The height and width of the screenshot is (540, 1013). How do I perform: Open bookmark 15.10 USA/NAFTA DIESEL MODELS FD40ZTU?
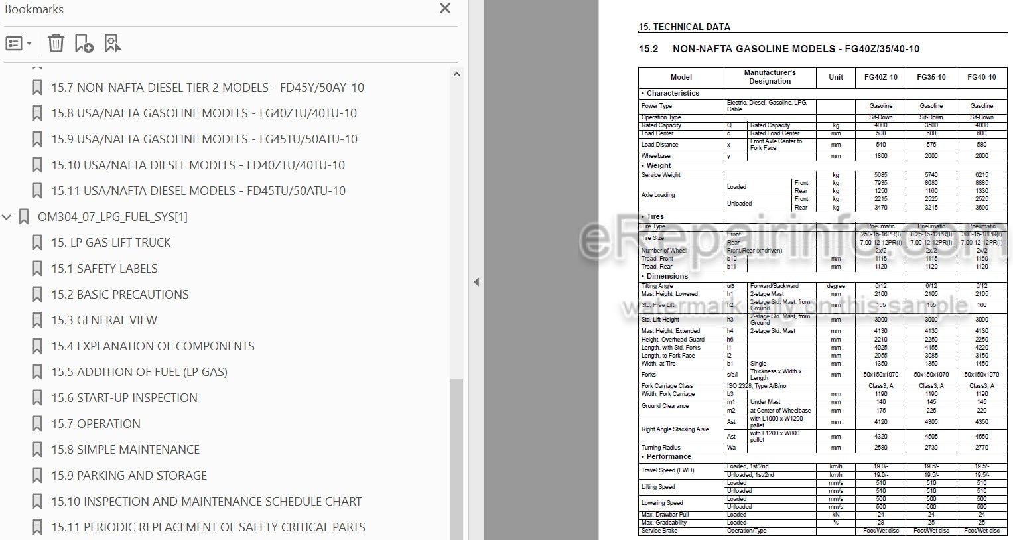[198, 165]
